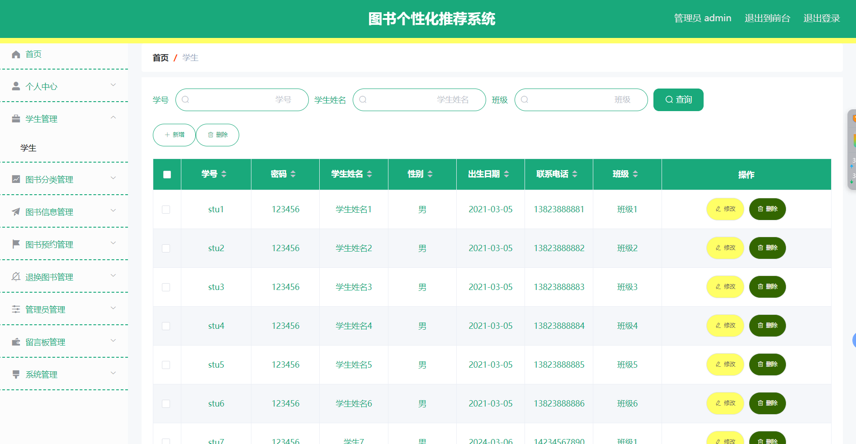Expand the 系统管理 chevron

(x=114, y=373)
